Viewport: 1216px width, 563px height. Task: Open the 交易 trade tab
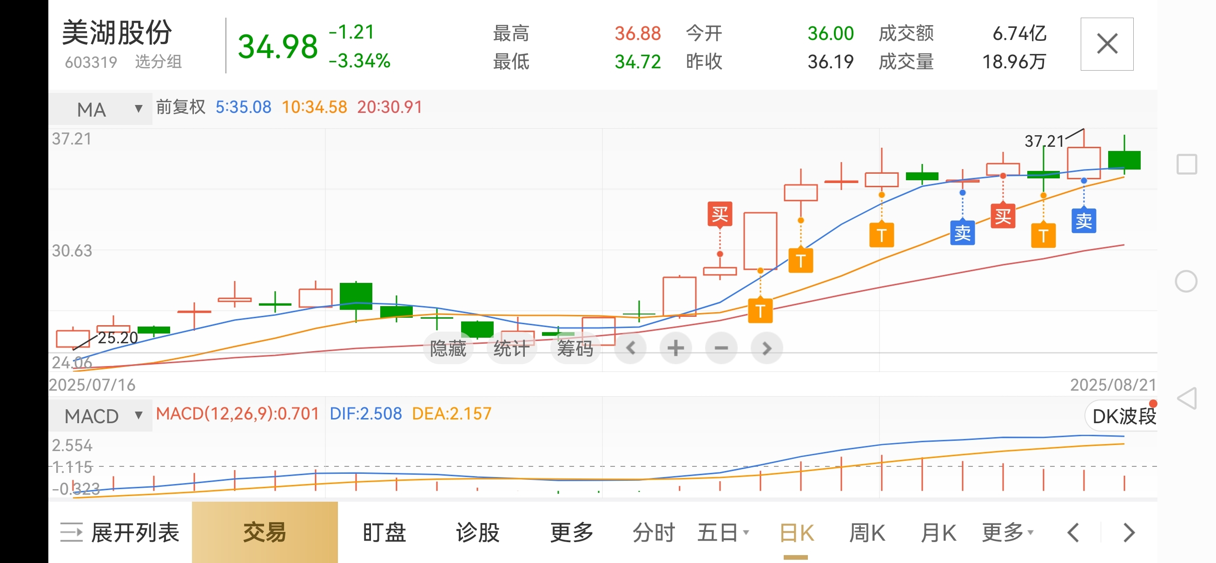[265, 532]
